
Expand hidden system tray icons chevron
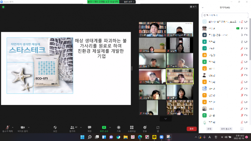196,137
